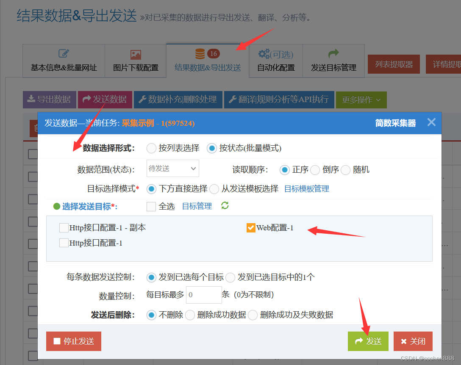Click the green 发送 button
This screenshot has height=365, width=461.
(x=368, y=341)
